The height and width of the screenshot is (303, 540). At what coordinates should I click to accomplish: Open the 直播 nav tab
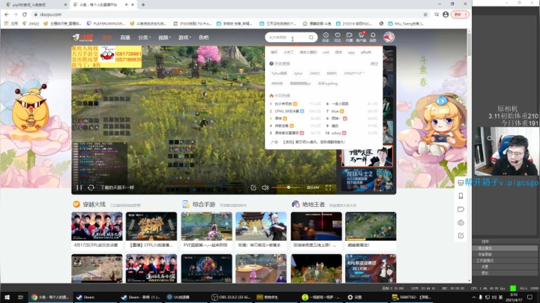[x=125, y=37]
